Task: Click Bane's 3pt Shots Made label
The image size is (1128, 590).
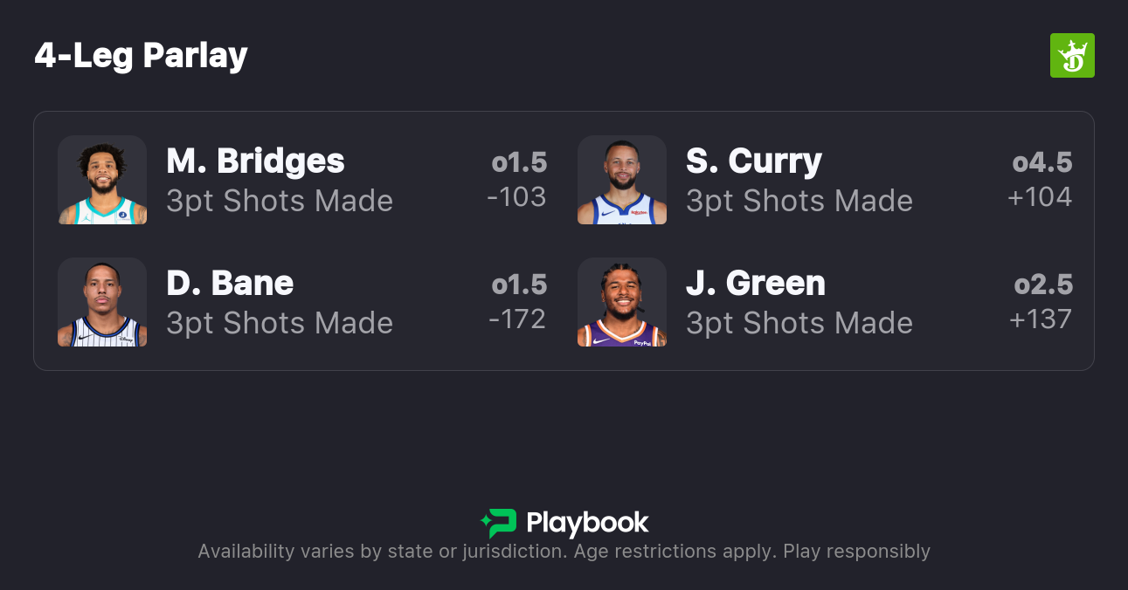Action: (x=280, y=323)
